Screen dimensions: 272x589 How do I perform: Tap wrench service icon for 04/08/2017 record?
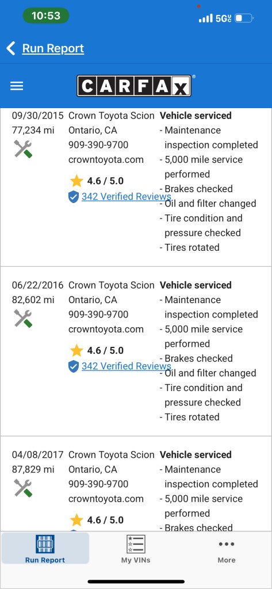(23, 488)
